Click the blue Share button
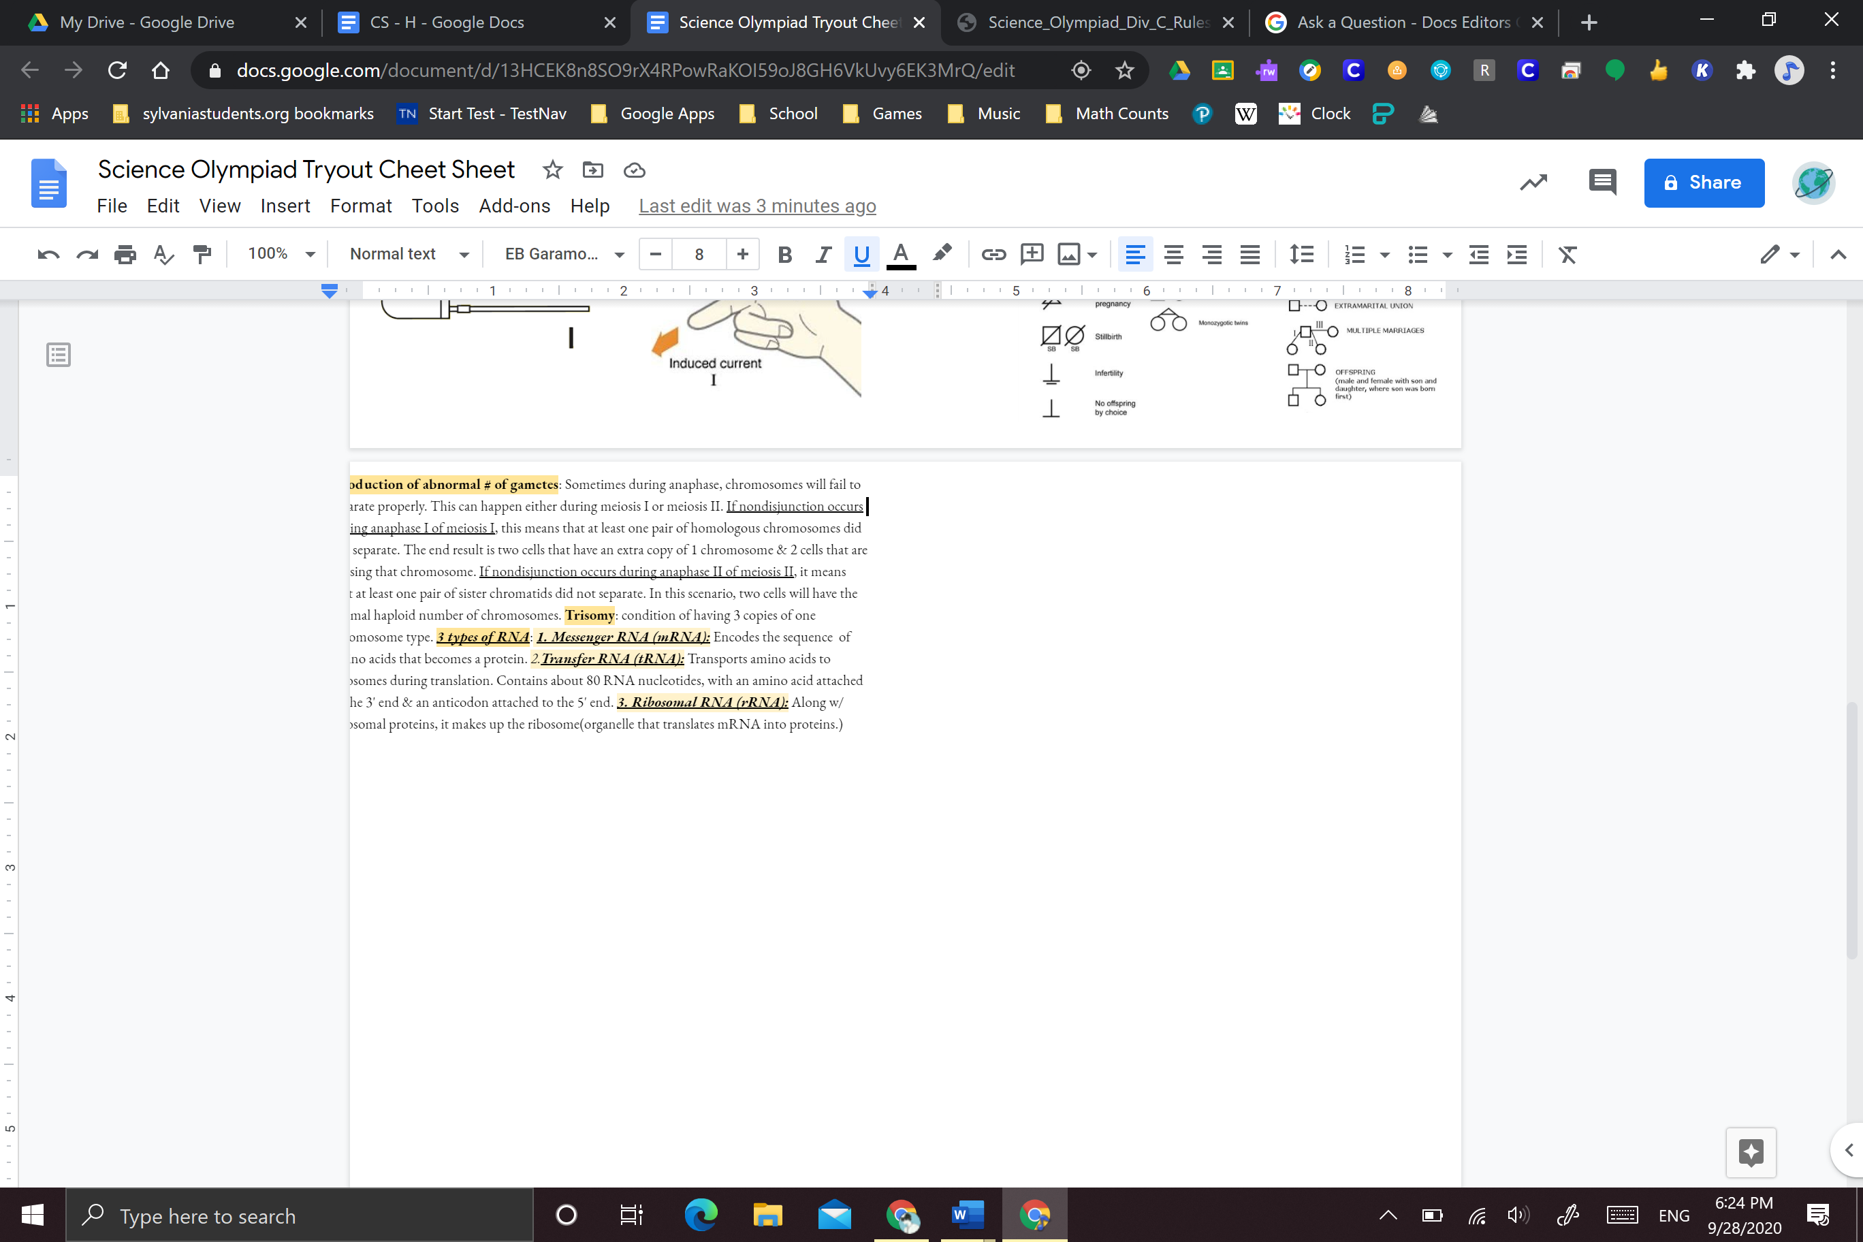The width and height of the screenshot is (1863, 1242). (1703, 182)
